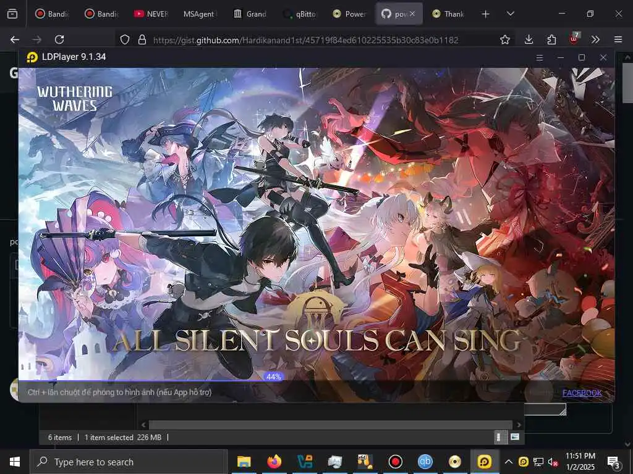
Task: Open qBittorrent from taskbar
Action: pos(425,462)
